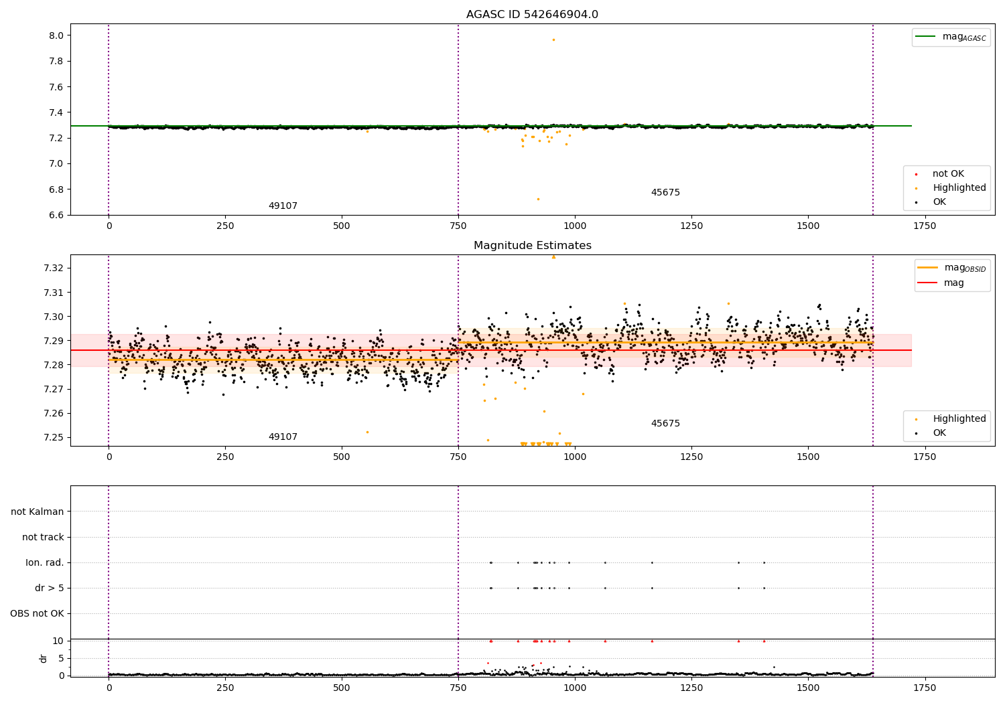Click the 5 tick on the dr axis
The width and height of the screenshot is (1005, 703).
[61, 658]
